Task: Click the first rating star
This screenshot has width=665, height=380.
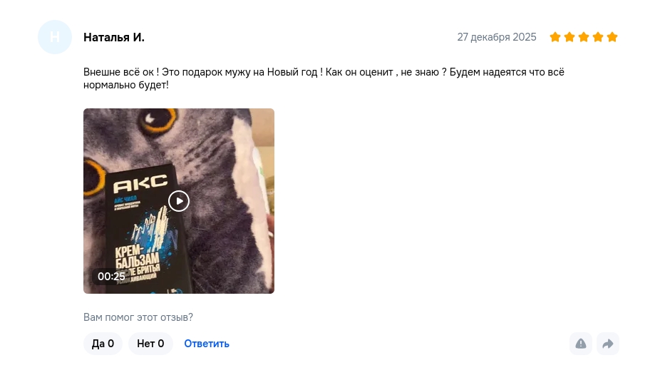Action: tap(555, 37)
